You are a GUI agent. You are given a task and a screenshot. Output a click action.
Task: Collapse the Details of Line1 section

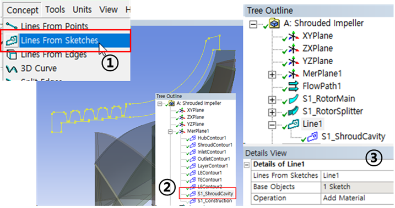tap(247, 165)
